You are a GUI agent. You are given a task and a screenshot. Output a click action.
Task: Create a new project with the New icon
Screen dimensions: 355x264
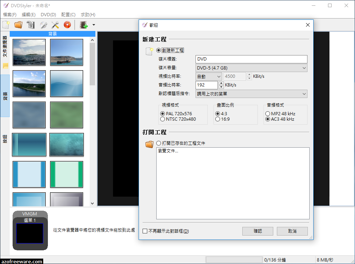pyautogui.click(x=6, y=24)
